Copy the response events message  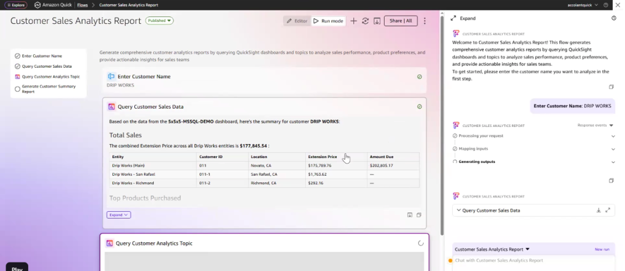point(611,181)
